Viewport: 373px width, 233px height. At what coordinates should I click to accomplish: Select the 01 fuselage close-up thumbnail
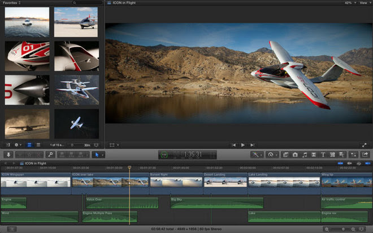27,56
